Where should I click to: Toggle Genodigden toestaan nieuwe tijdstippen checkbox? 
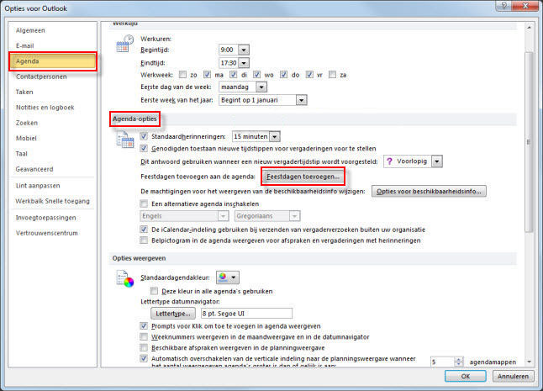144,148
